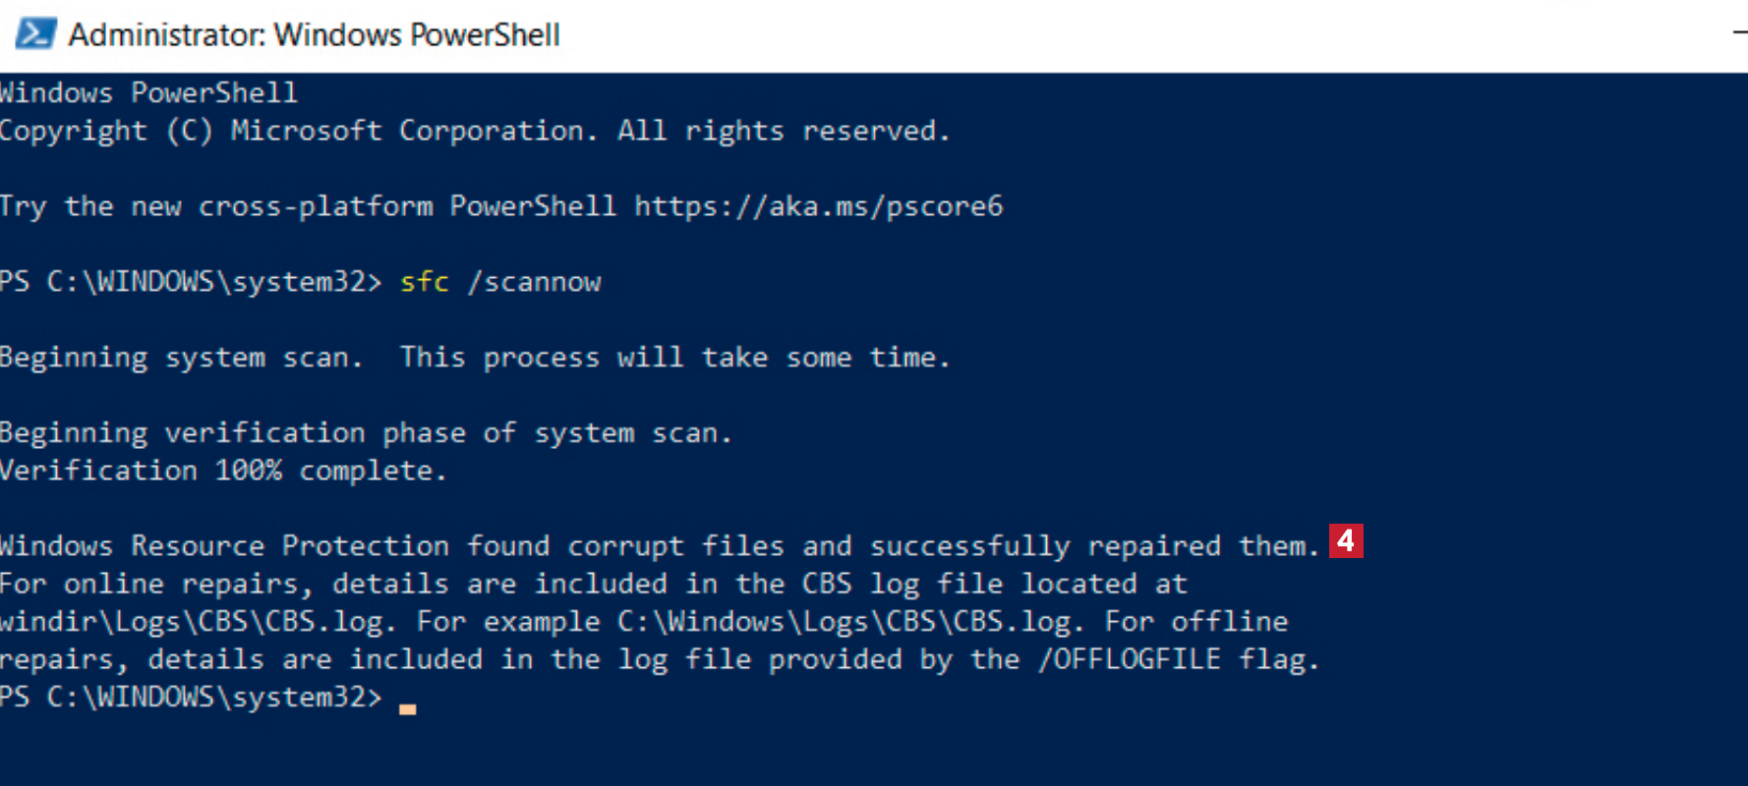The image size is (1748, 786).
Task: Click the words "successfully repaired them"
Action: 1093,546
